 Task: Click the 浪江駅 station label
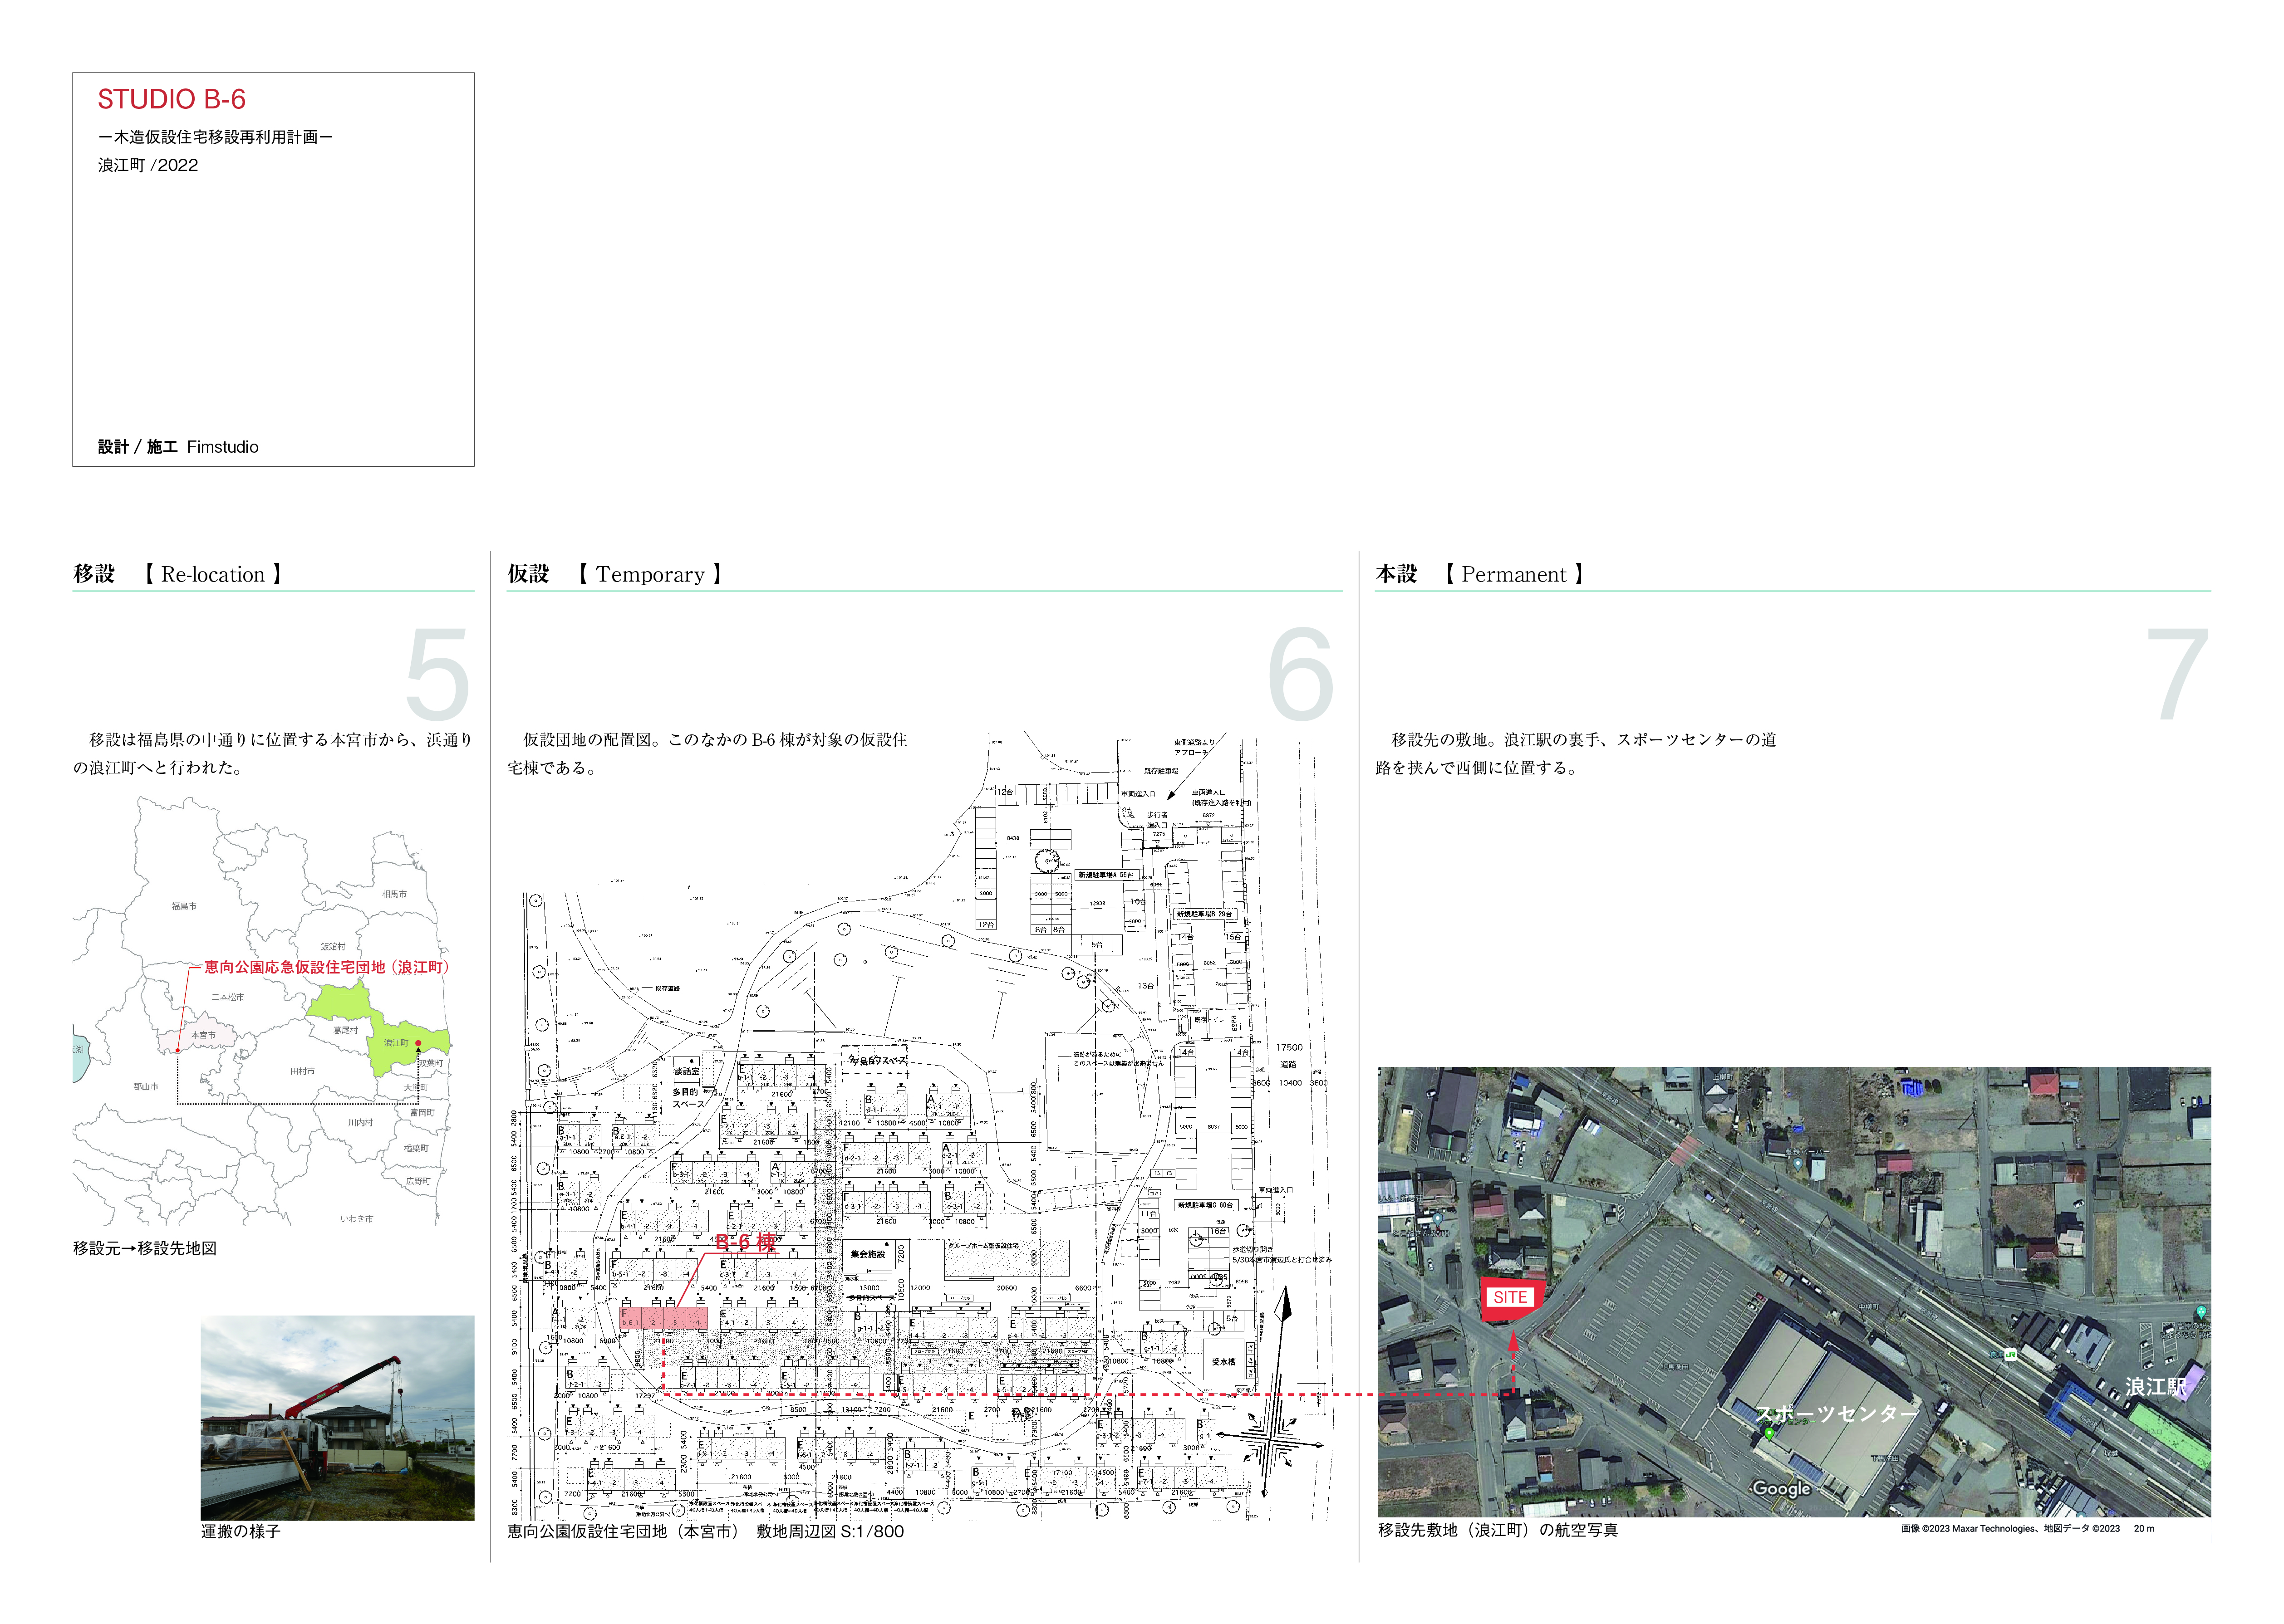(2155, 1387)
